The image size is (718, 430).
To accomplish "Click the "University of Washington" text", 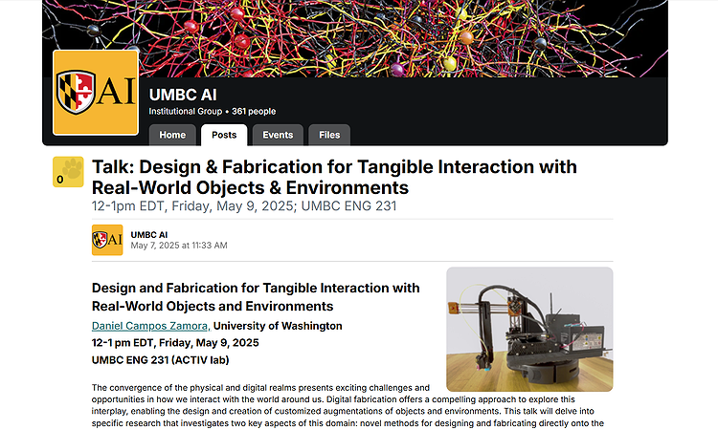I will click(x=278, y=326).
